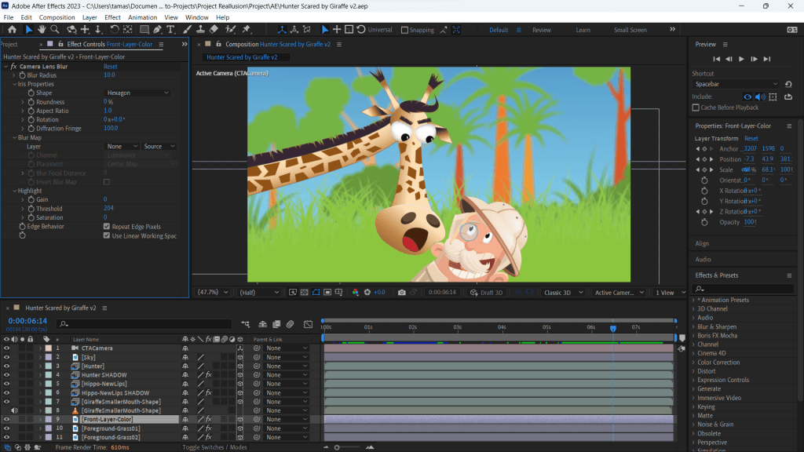
Task: Enable Cache Before Playback checkbox
Action: (x=696, y=108)
